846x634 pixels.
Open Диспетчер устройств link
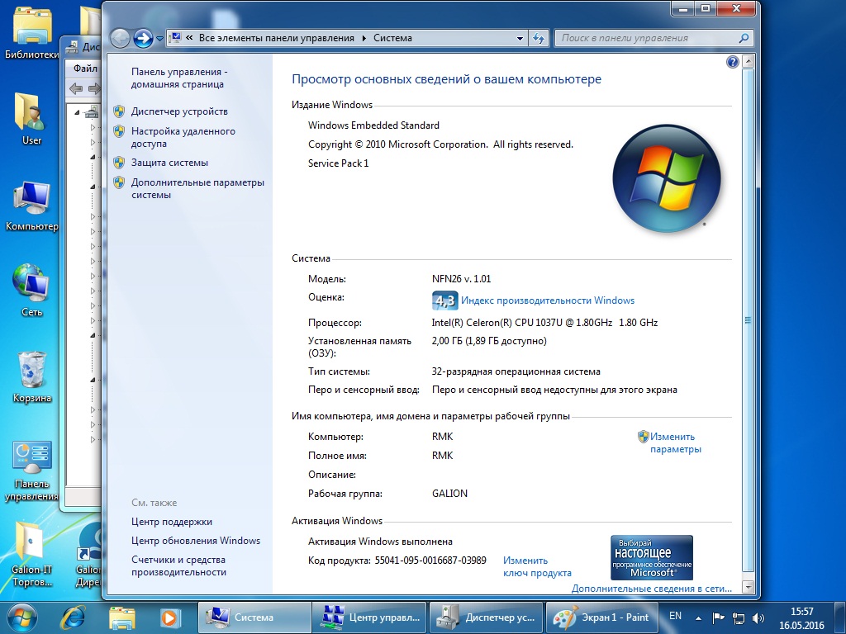click(x=179, y=111)
